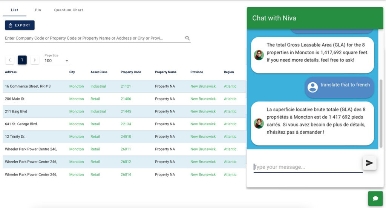Toggle the green chat bubble launcher
386x208 pixels.
[375, 199]
